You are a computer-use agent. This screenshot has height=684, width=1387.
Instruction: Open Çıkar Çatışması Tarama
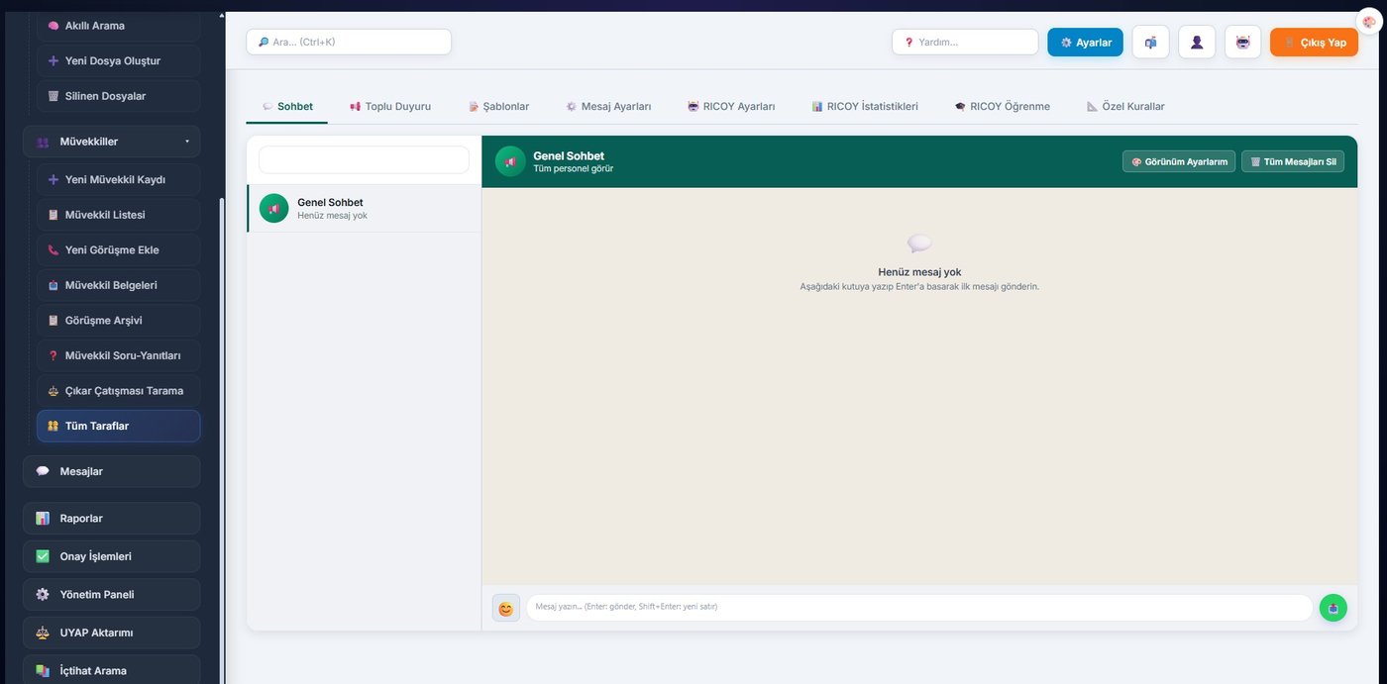118,390
